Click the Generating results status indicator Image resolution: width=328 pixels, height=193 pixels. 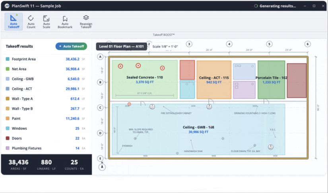(x=275, y=6)
